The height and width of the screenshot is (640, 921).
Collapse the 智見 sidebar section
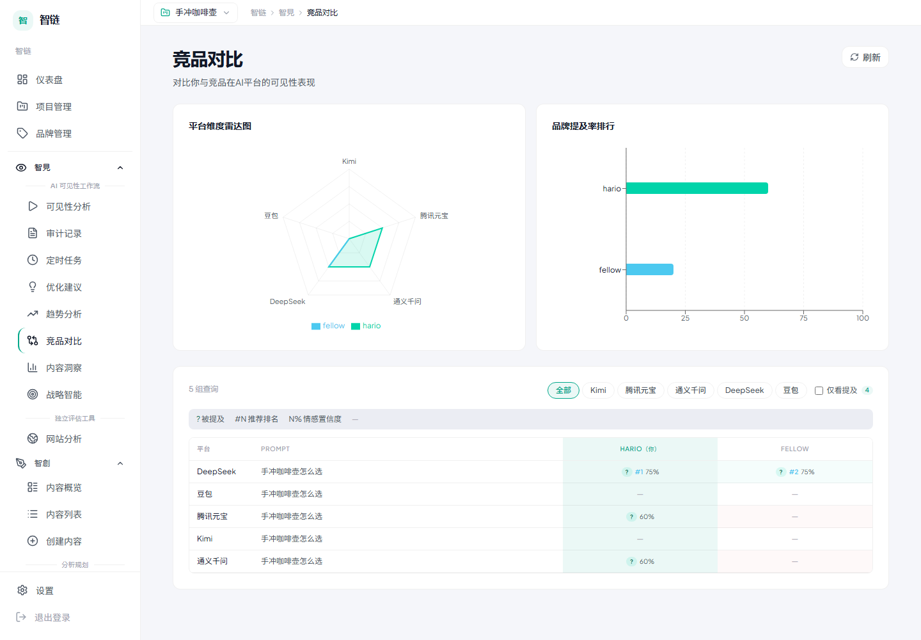tap(120, 168)
